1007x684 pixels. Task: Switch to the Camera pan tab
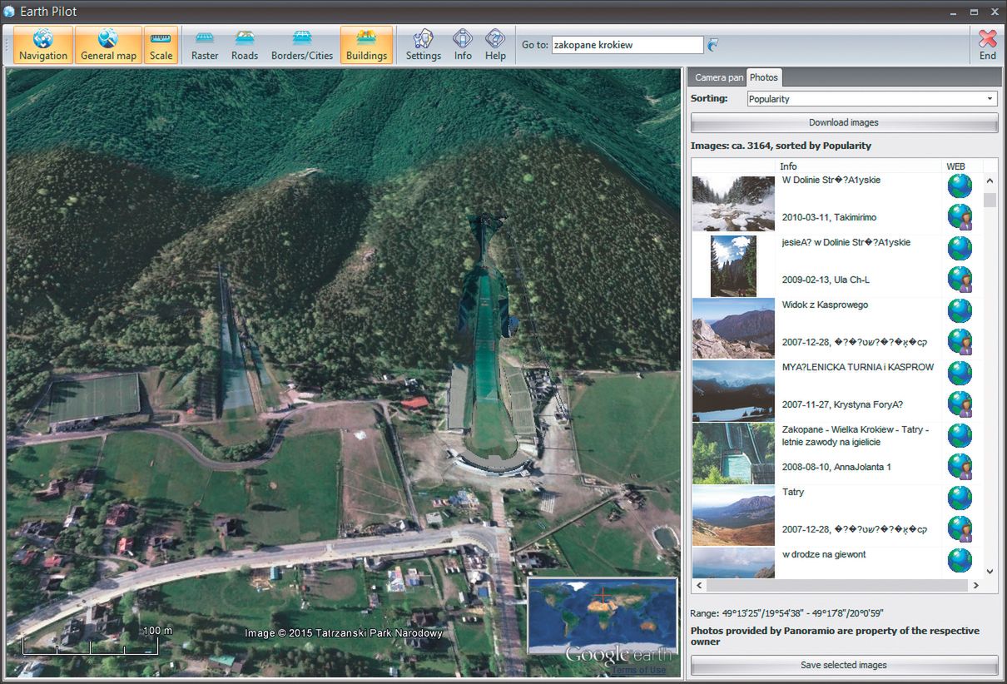coord(719,77)
